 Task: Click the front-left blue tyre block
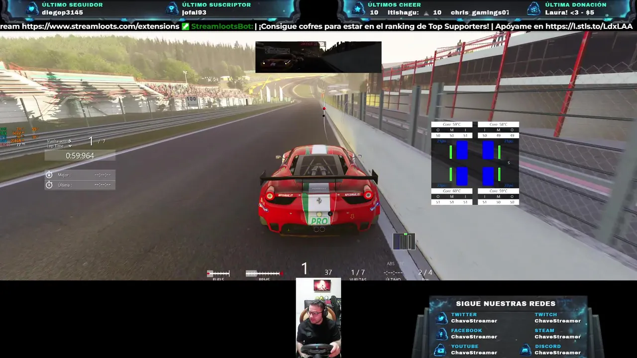click(x=462, y=150)
